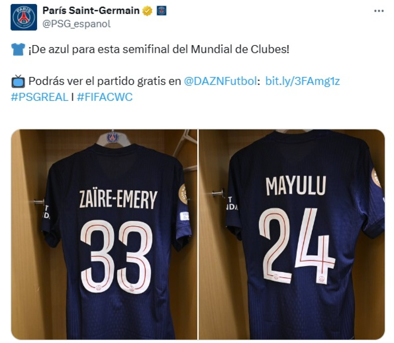Click the tweet text about the semifinal

[159, 50]
